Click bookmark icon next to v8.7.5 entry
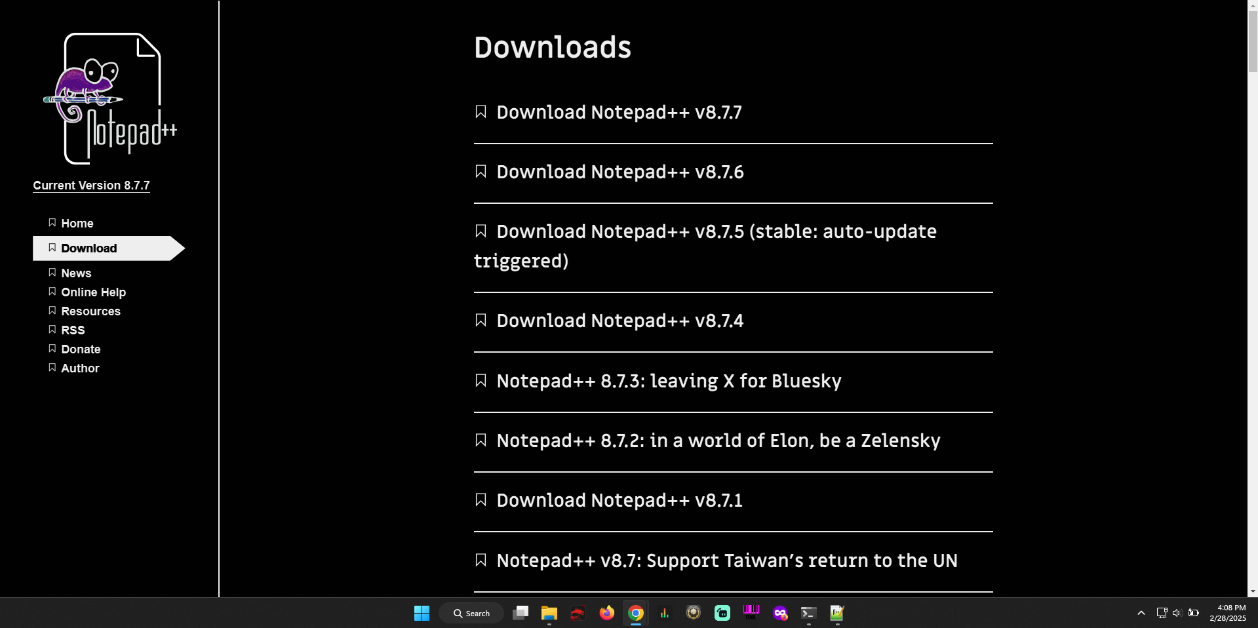Screen dimensions: 1258x628 coord(481,231)
